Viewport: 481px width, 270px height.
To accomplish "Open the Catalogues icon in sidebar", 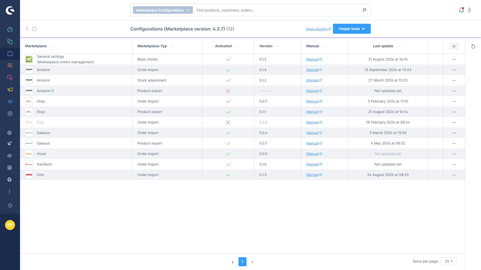I will (10, 41).
